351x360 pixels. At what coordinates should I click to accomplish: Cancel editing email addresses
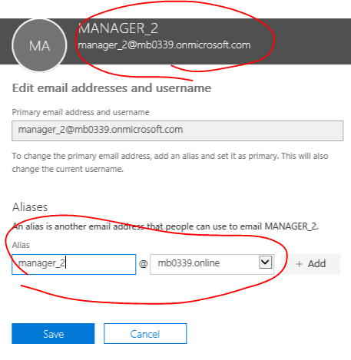pyautogui.click(x=145, y=334)
